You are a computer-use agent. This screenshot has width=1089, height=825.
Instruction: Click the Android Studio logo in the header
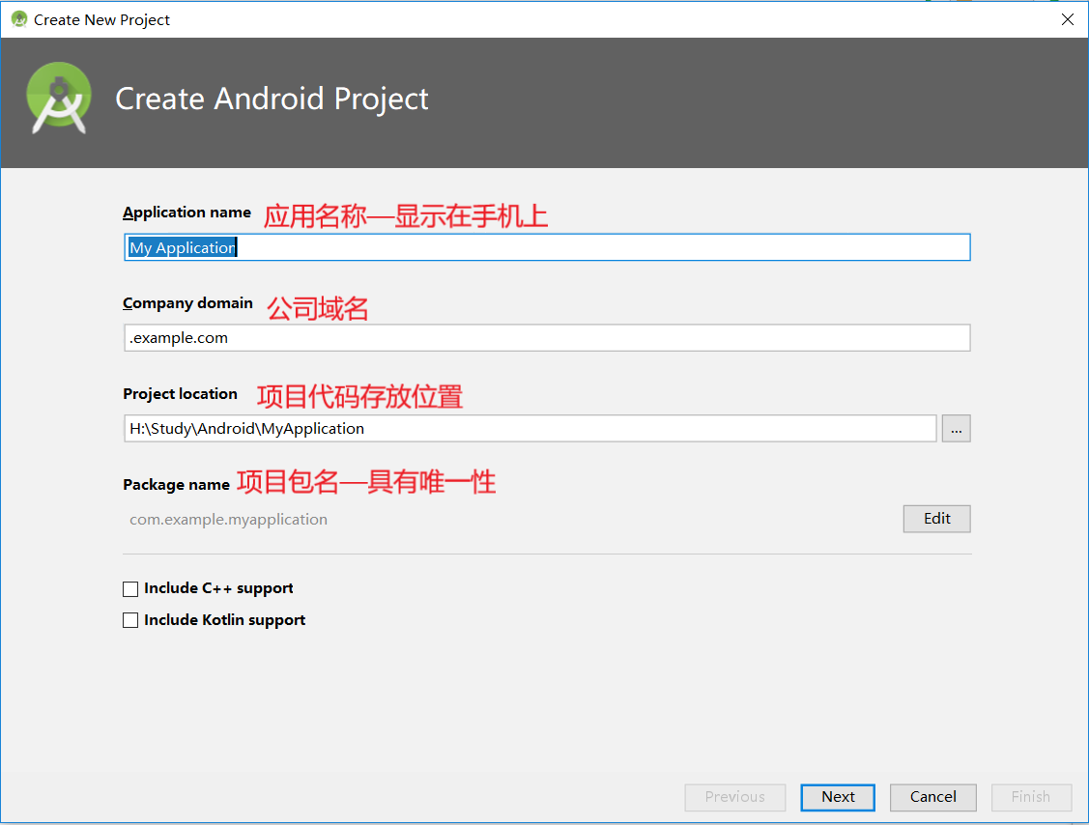click(58, 97)
